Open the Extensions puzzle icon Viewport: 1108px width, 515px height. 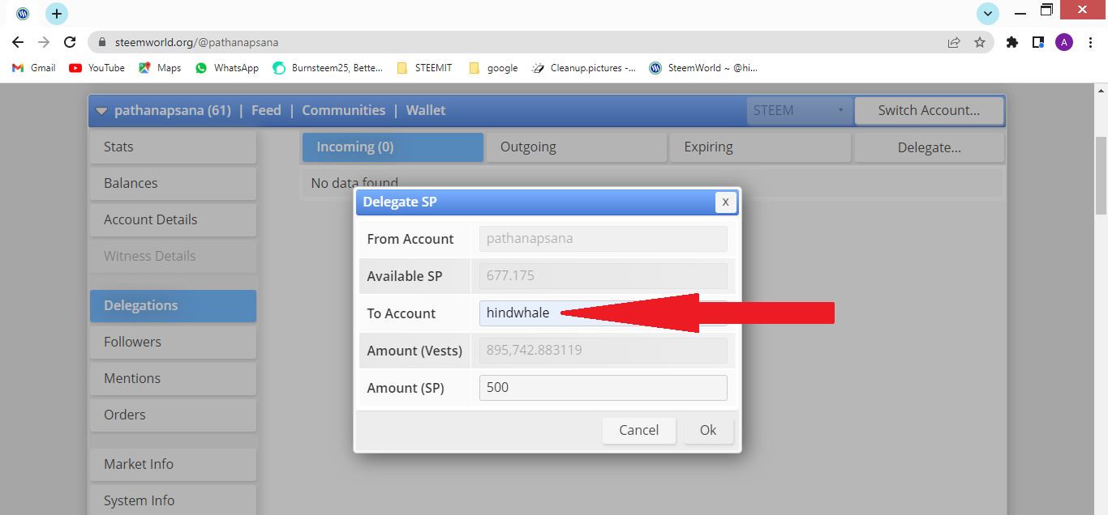point(1011,42)
